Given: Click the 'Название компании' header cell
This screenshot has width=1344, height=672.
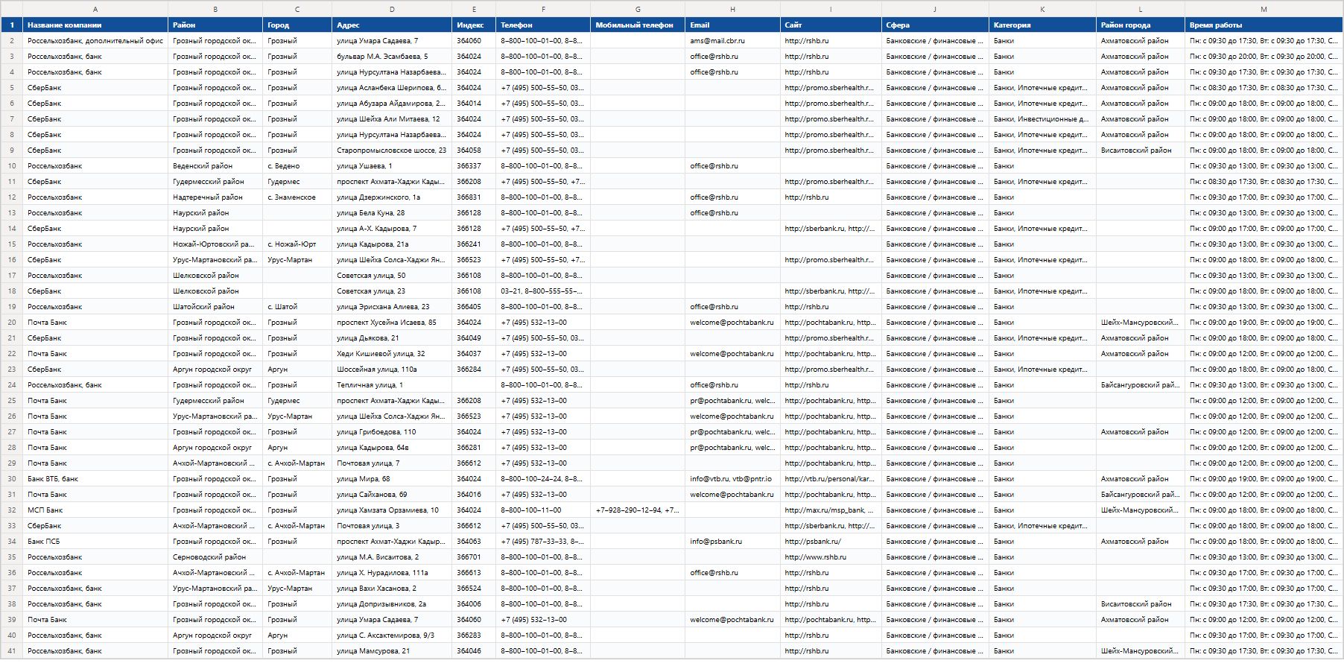Looking at the screenshot, I should point(95,25).
